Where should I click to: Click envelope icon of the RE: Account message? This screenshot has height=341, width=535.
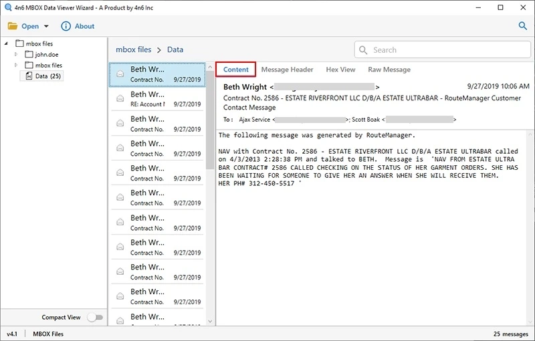pos(120,99)
